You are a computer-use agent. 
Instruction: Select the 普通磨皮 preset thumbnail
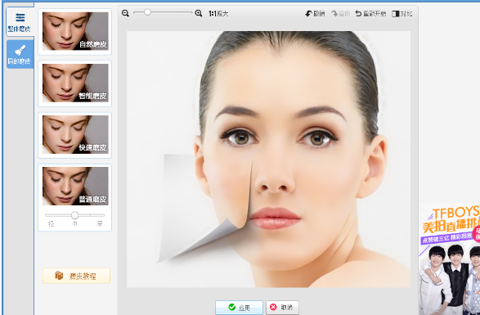75,187
